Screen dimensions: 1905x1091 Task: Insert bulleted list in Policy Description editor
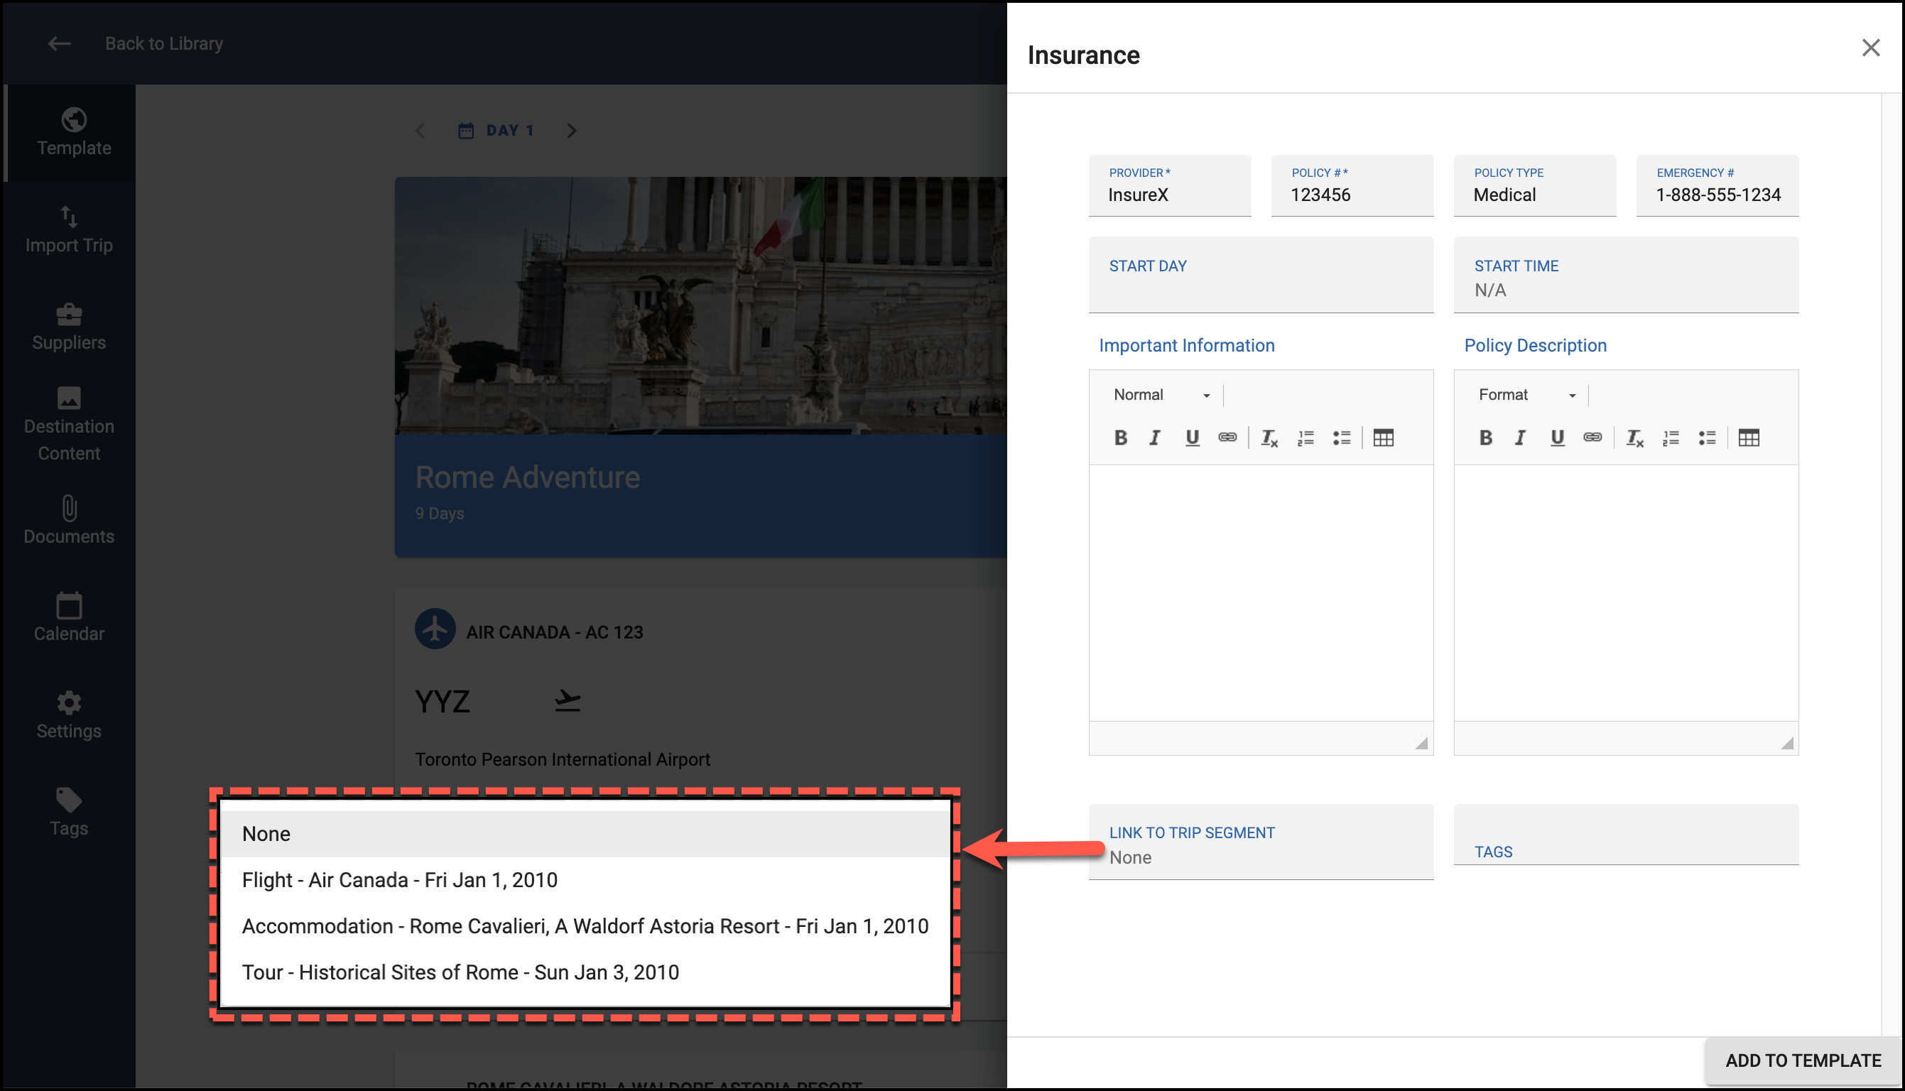(x=1708, y=438)
